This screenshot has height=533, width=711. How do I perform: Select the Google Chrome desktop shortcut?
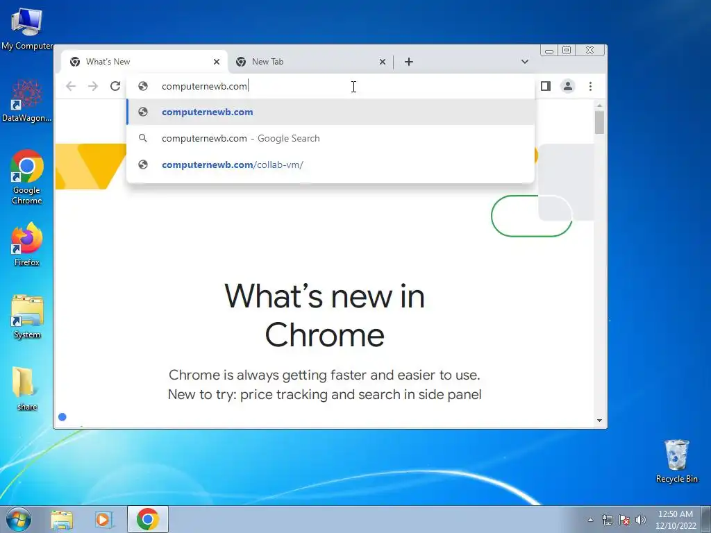27,177
